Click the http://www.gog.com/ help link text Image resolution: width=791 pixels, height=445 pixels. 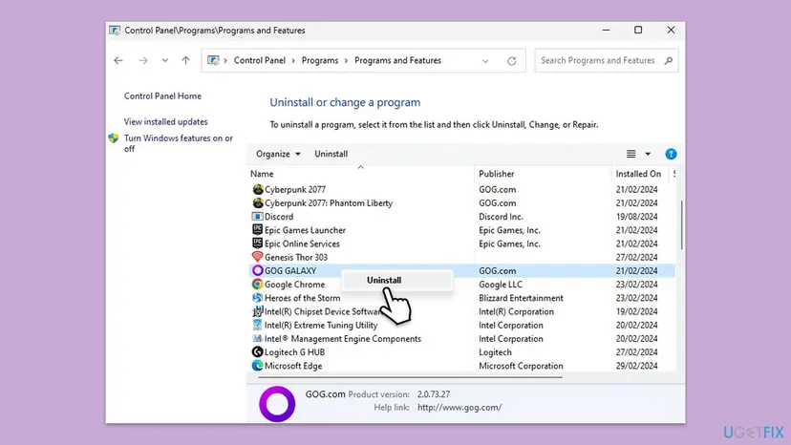coord(460,407)
